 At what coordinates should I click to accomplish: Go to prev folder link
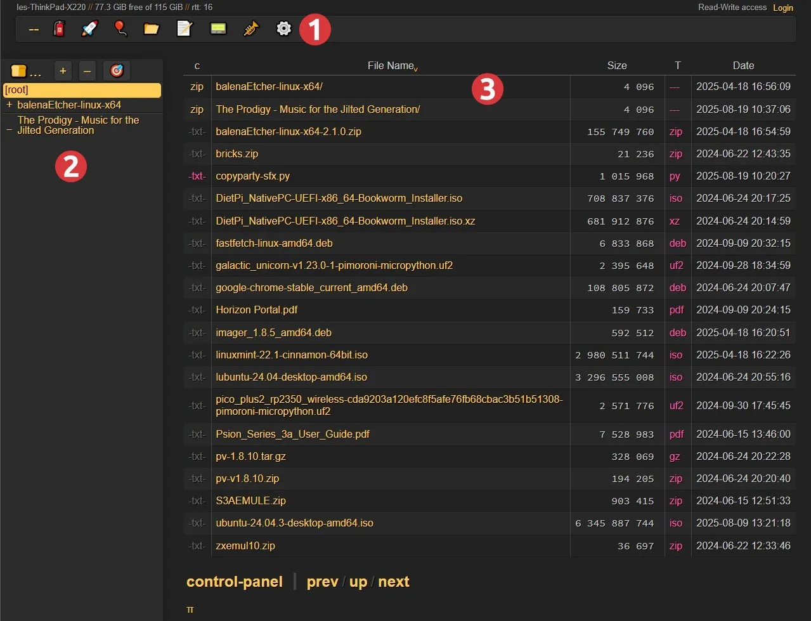click(x=322, y=582)
